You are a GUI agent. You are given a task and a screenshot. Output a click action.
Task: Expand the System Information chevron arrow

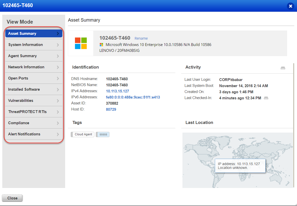(58, 45)
